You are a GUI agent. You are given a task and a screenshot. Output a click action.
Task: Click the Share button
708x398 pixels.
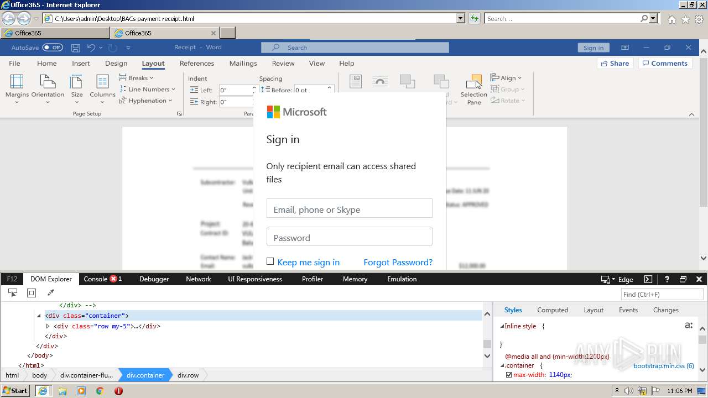click(615, 63)
